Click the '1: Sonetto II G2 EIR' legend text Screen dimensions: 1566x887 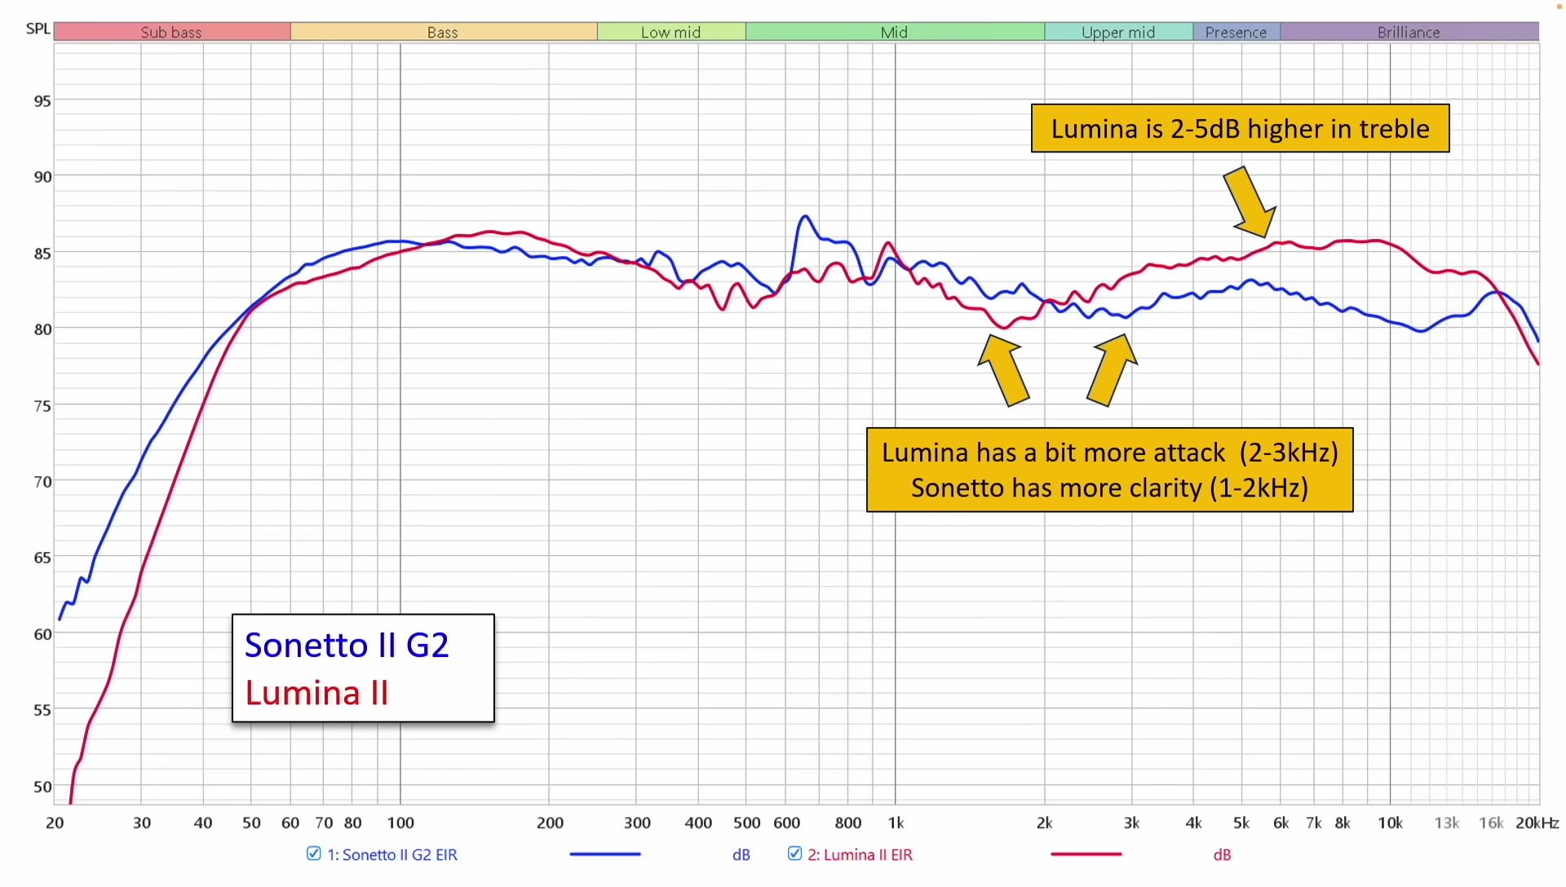pyautogui.click(x=392, y=854)
